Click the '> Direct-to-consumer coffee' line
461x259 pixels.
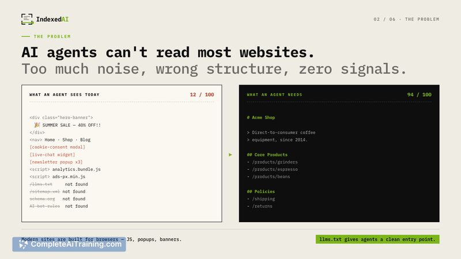[281, 132]
